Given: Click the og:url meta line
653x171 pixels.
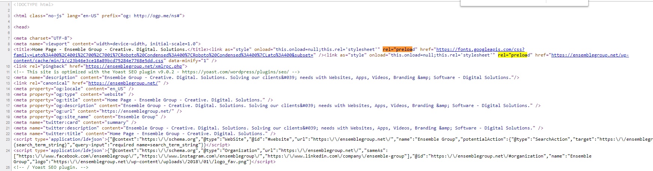Looking at the screenshot, I should click(98, 111).
